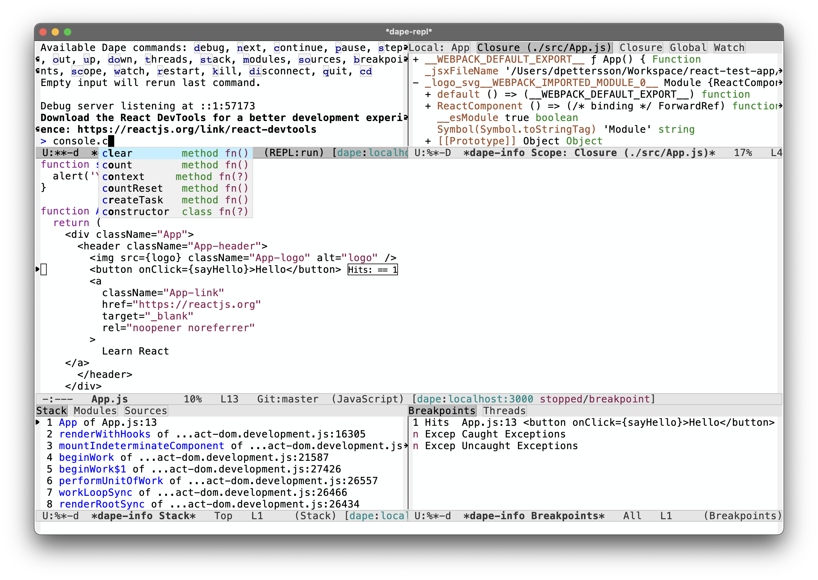818x580 pixels.
Task: Select countReset from the completion popup
Action: [132, 188]
